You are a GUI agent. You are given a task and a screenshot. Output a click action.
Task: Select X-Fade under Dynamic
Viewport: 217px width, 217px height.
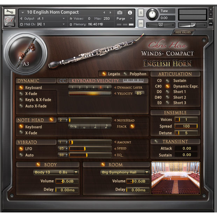click(x=31, y=94)
